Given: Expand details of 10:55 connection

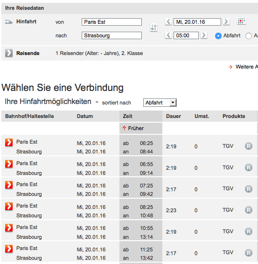Looking at the screenshot, I should click(x=9, y=228).
